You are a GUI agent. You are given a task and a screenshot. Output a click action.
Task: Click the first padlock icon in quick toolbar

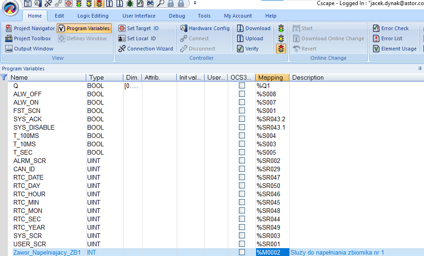pos(171,3)
